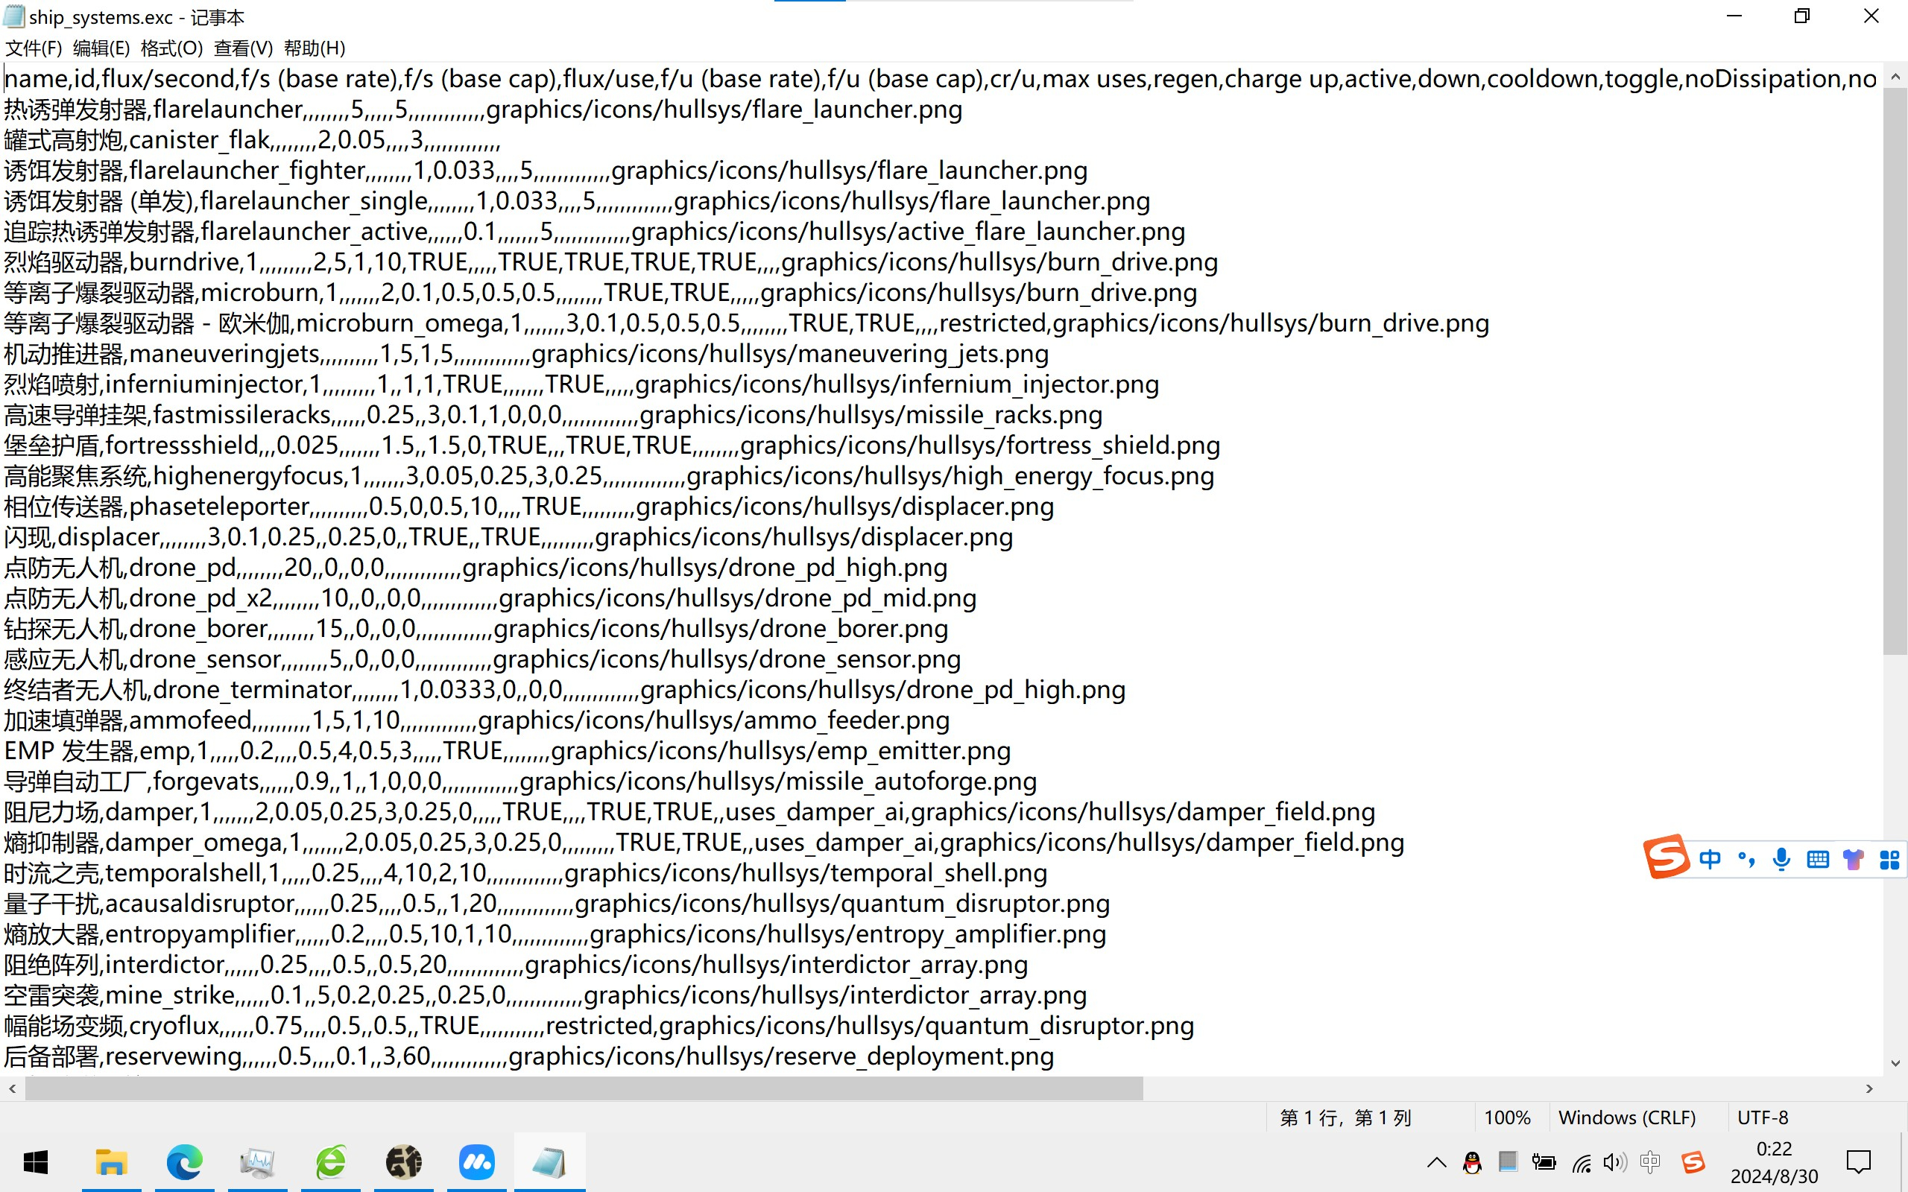The width and height of the screenshot is (1908, 1192).
Task: Open File Explorer from the taskbar
Action: (111, 1162)
